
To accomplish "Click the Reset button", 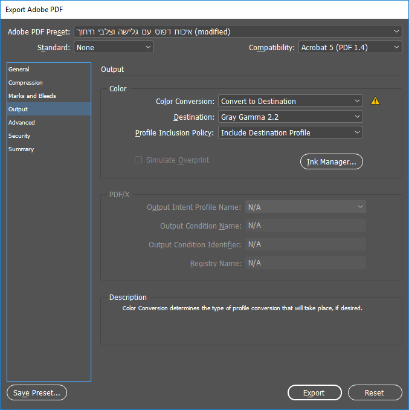I will click(375, 392).
